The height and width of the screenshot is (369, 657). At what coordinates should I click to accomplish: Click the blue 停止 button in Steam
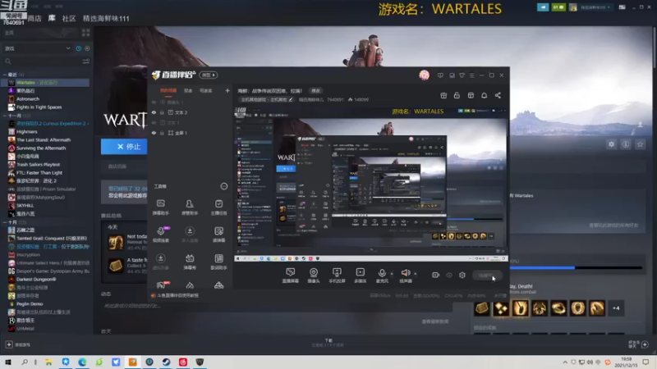(x=124, y=147)
